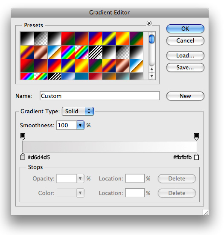Click the Smoothness value field

[67, 125]
